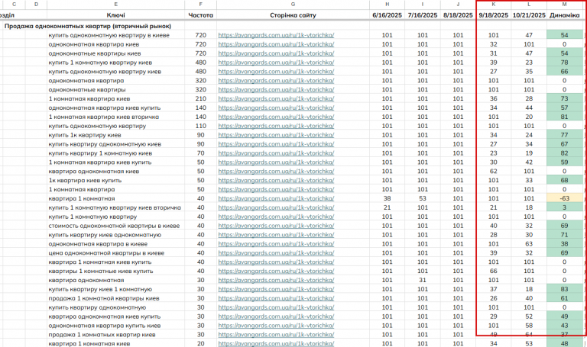The image size is (587, 347).
Task: Select the -63 Динаміка cell
Action: (x=564, y=198)
